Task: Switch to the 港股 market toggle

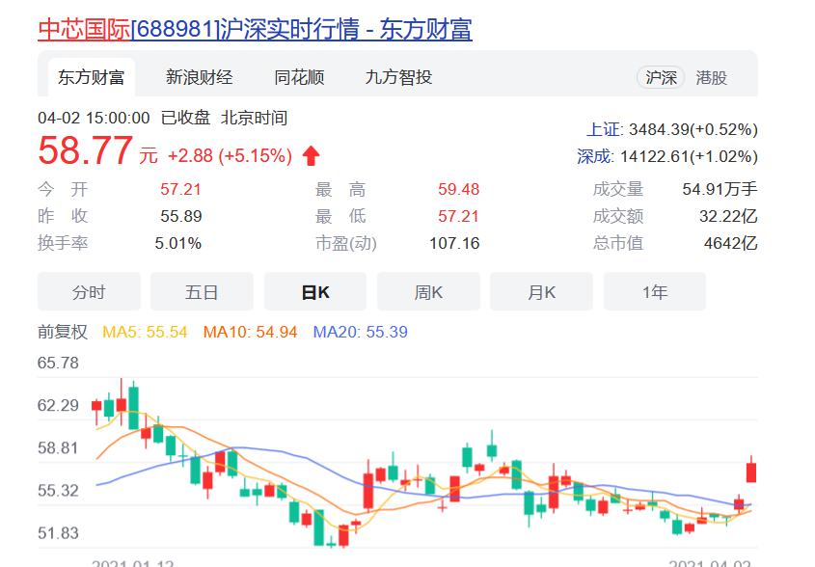Action: click(x=712, y=78)
